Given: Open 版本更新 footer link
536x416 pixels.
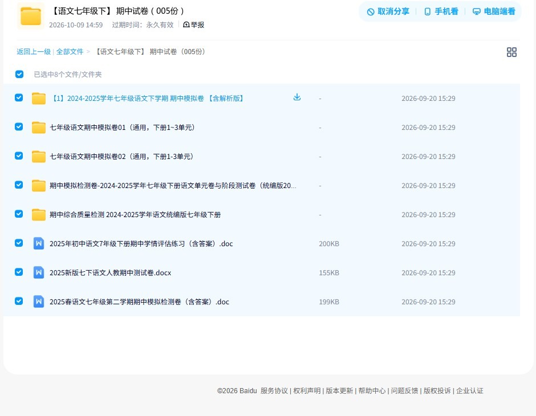Looking at the screenshot, I should click(339, 391).
